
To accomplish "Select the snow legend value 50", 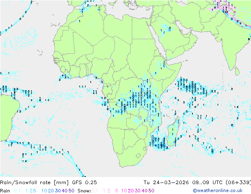I will point(151,191).
